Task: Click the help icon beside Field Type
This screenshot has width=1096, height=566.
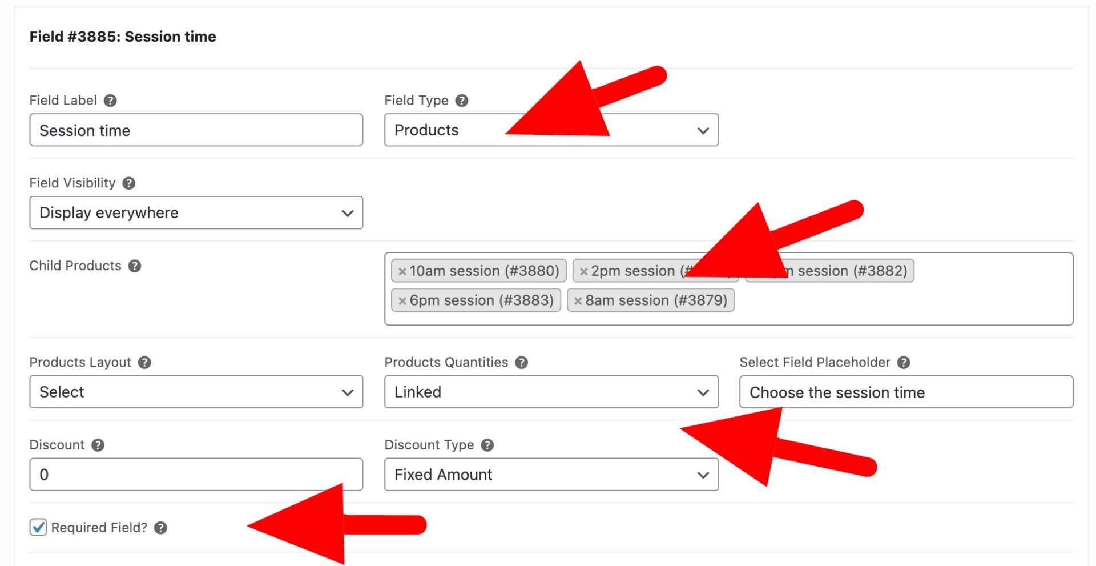Action: click(461, 100)
